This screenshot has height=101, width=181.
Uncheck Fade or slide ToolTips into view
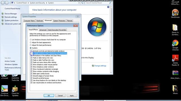click(x=31, y=60)
